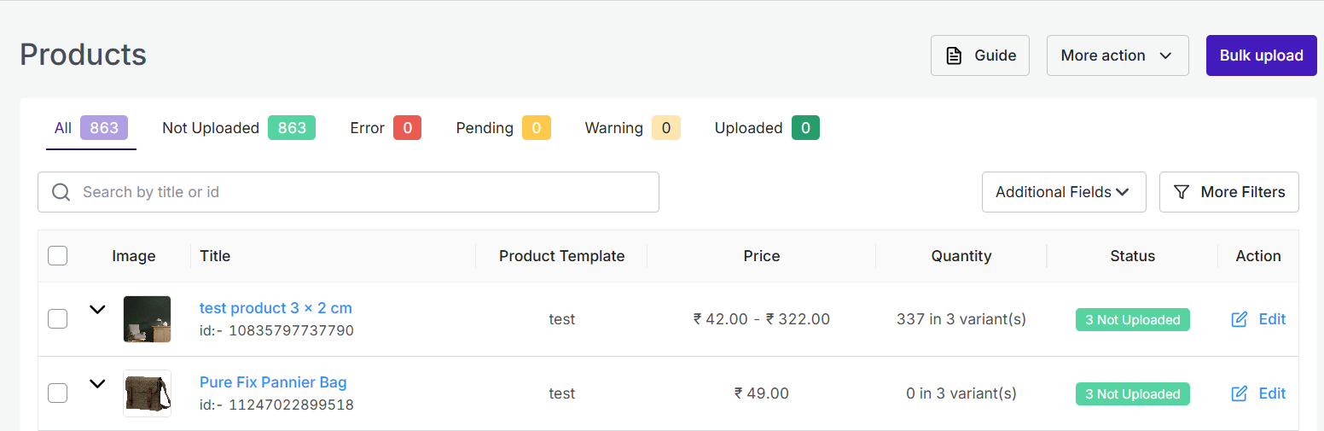Click the document icon in Guide button

pos(955,55)
